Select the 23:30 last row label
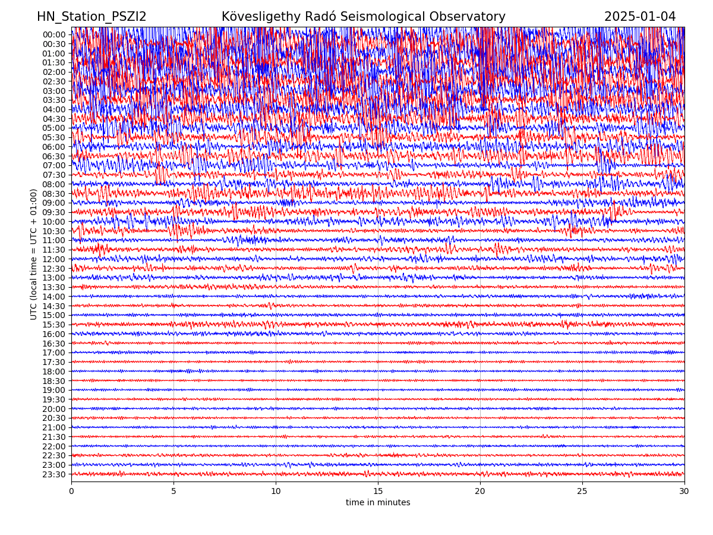 pyautogui.click(x=53, y=474)
